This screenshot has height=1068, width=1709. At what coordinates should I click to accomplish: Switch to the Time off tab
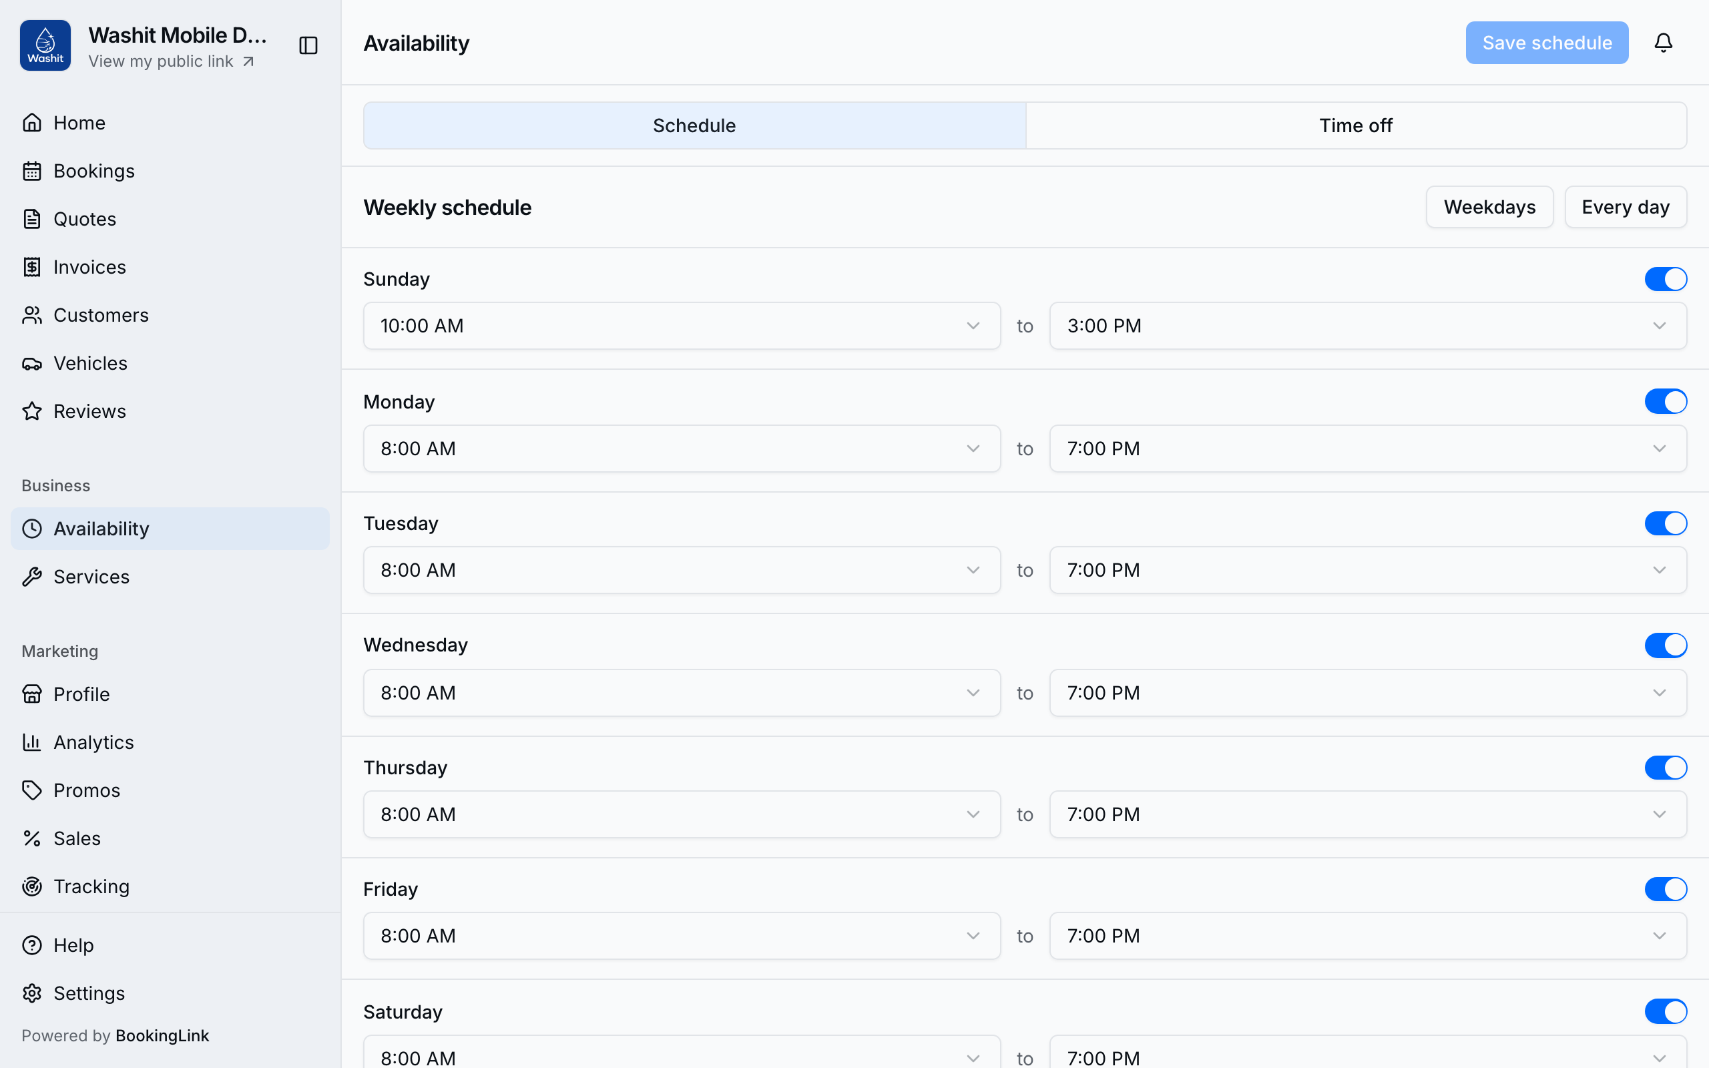point(1356,125)
